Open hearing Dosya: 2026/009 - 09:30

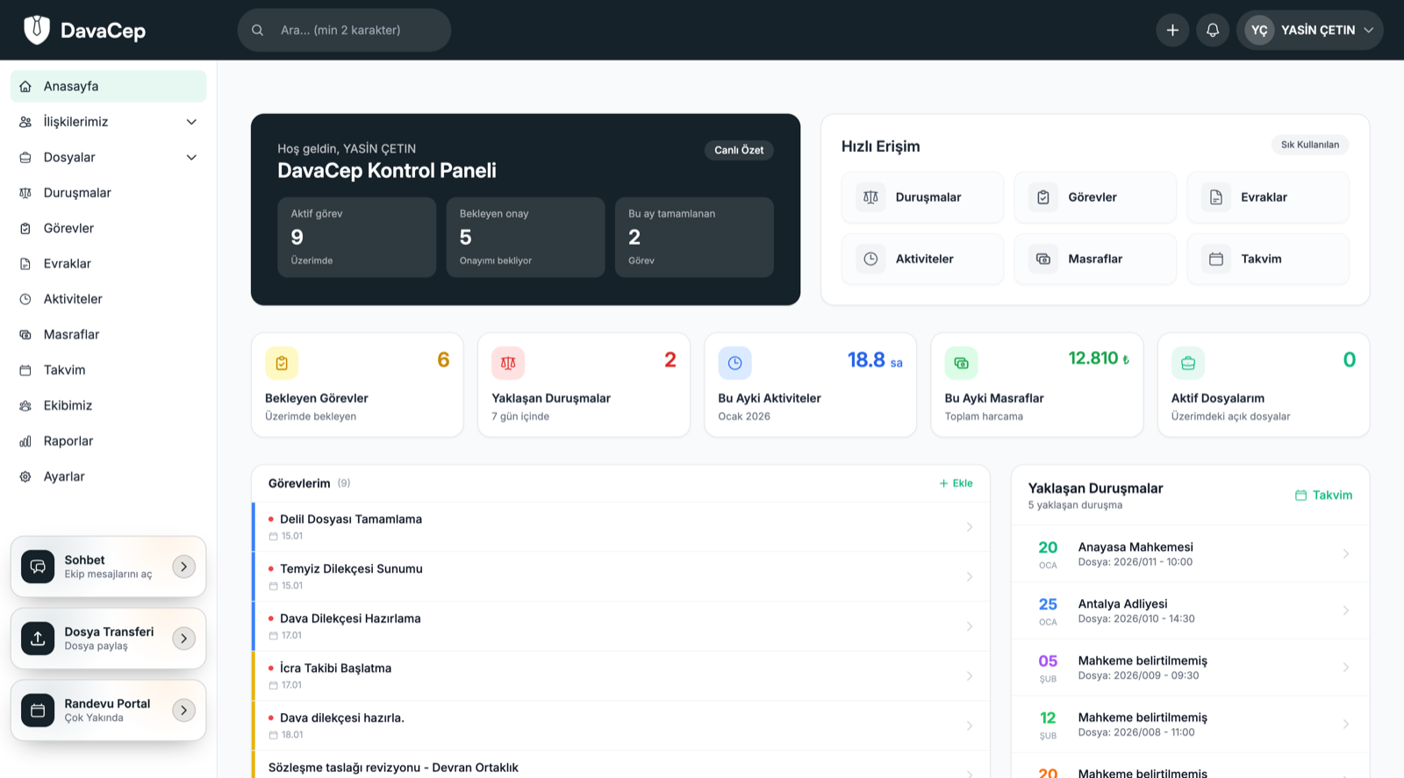click(1190, 667)
